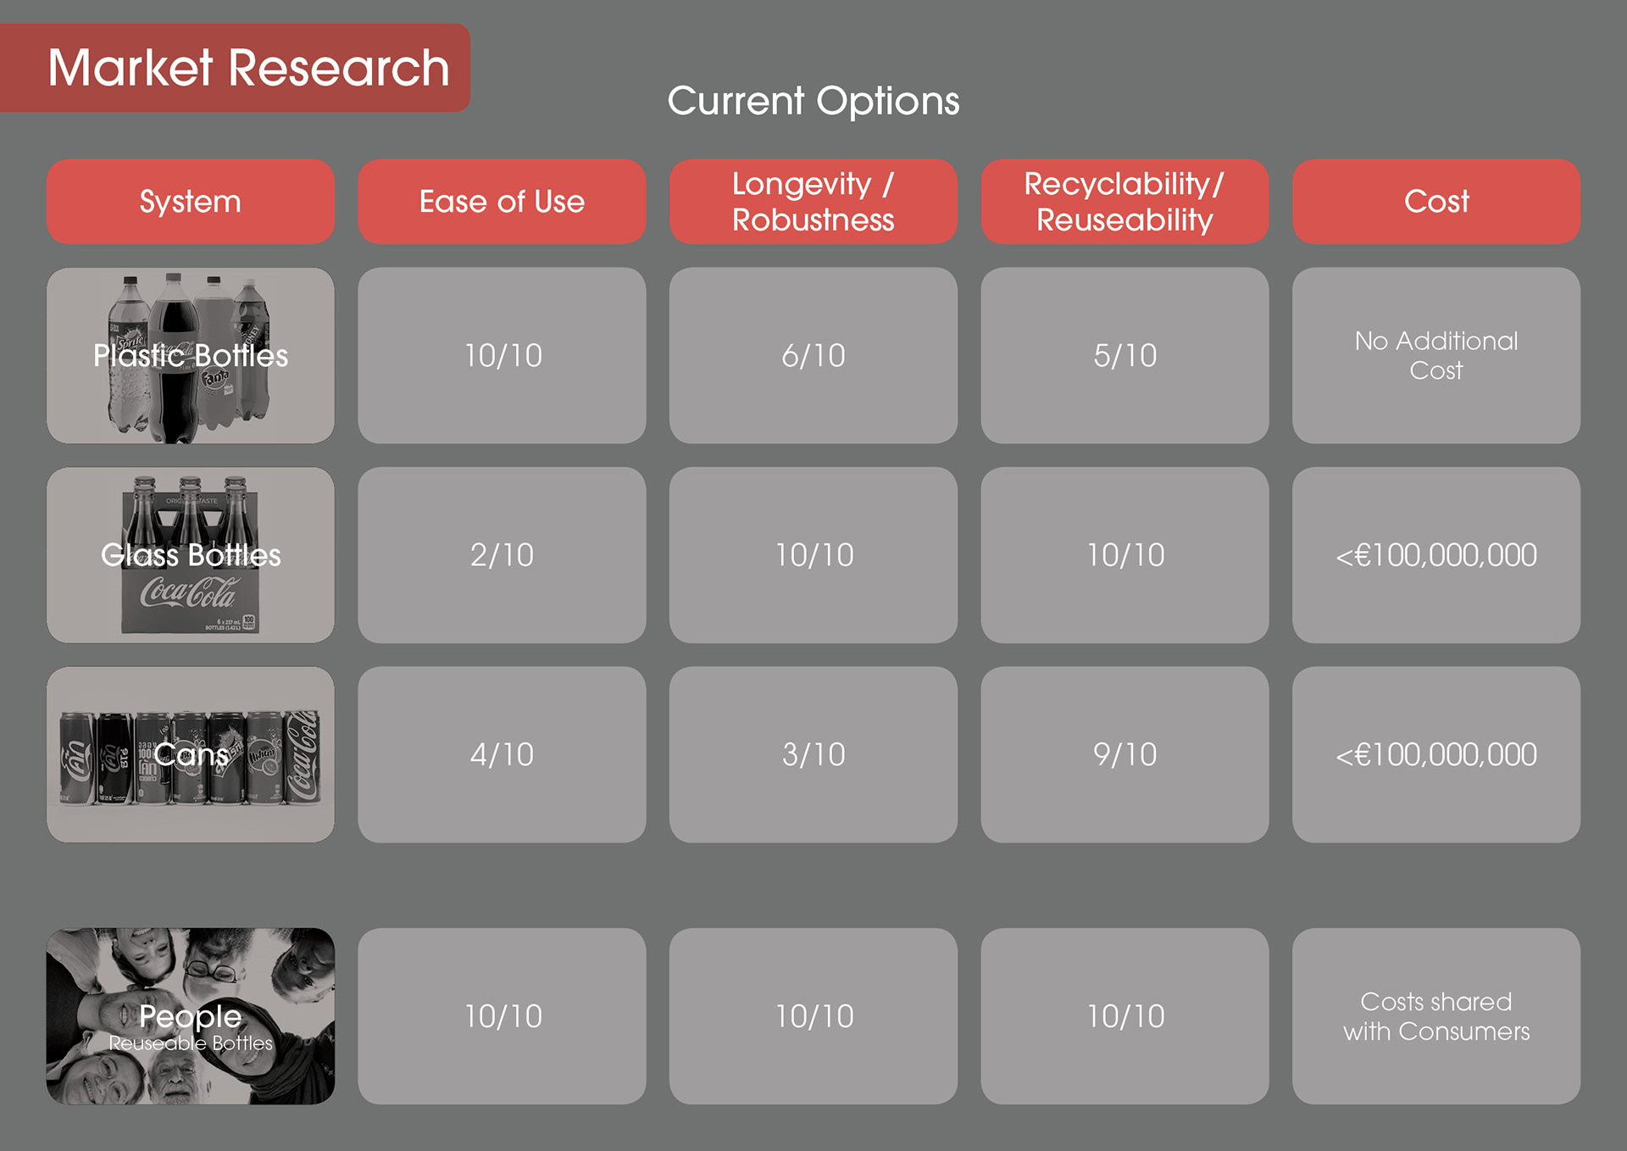Select the Cans image tile
The width and height of the screenshot is (1627, 1151).
coord(191,754)
